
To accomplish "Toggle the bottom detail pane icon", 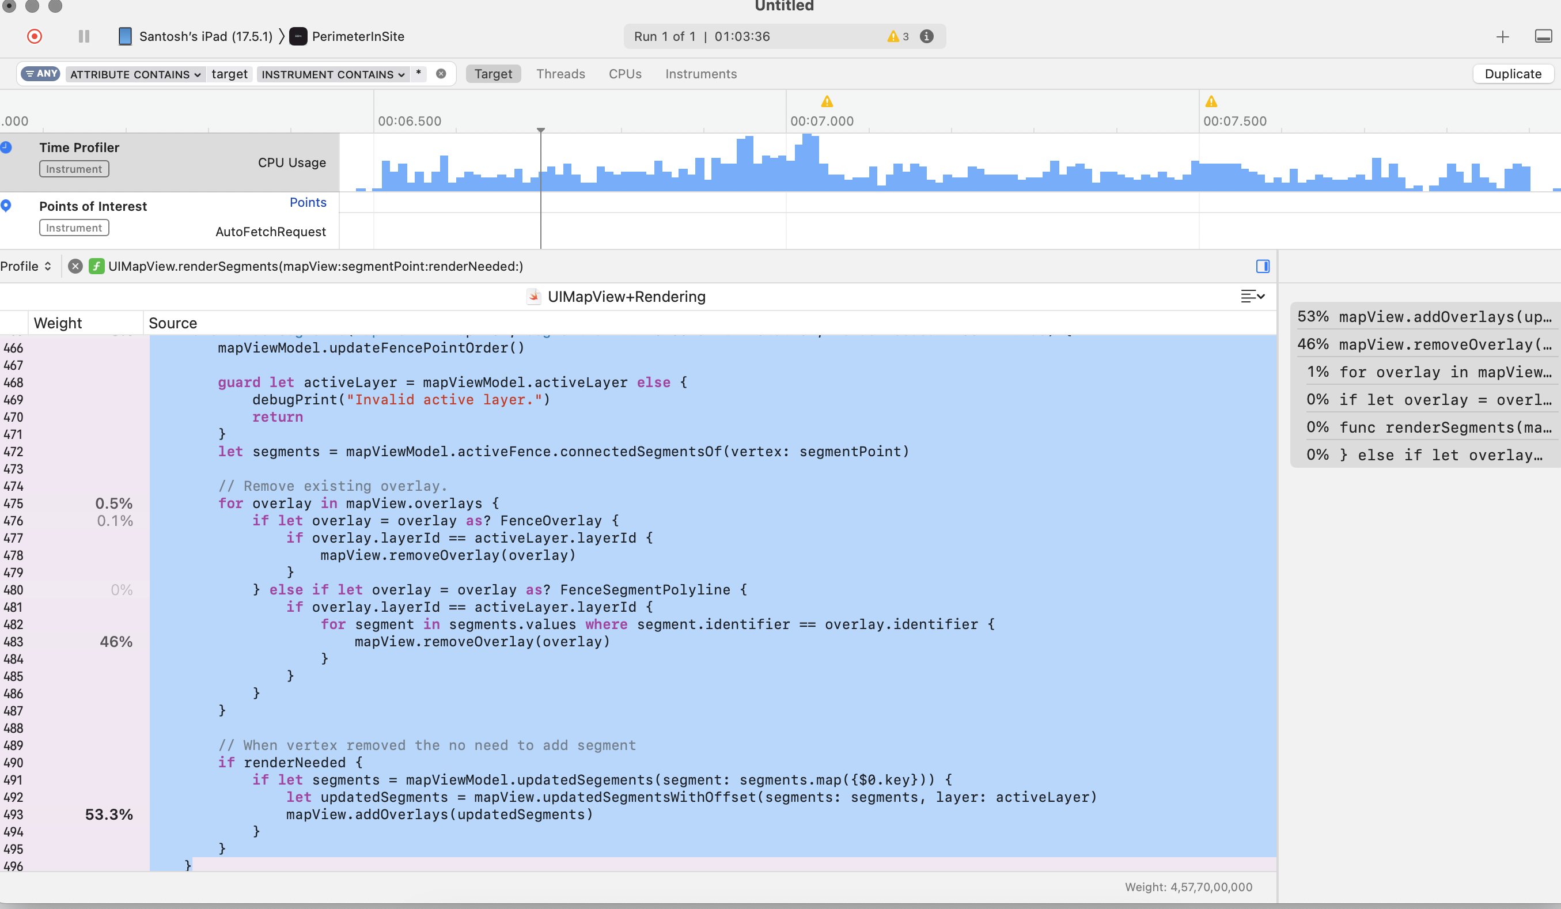I will (x=1543, y=36).
